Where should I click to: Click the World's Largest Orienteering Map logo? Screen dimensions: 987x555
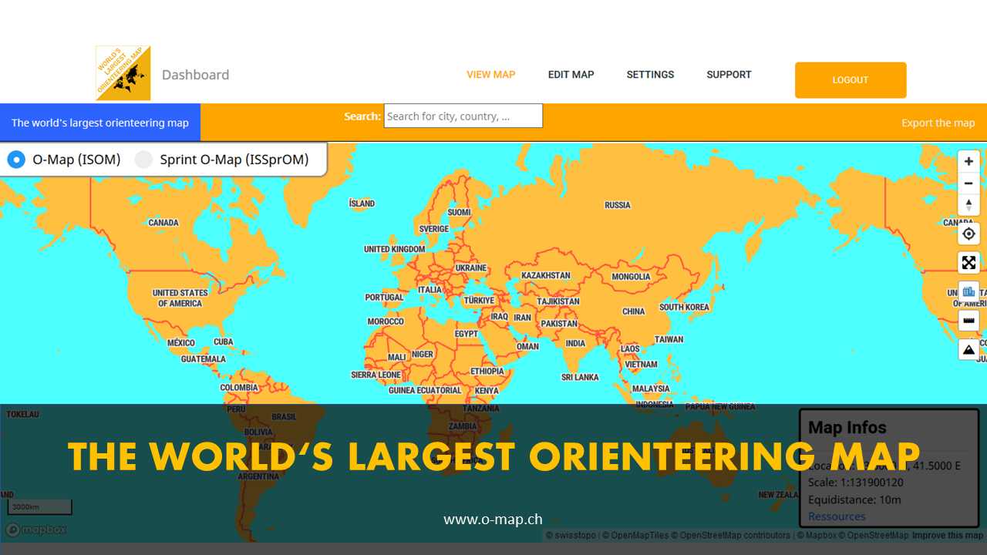tap(123, 73)
